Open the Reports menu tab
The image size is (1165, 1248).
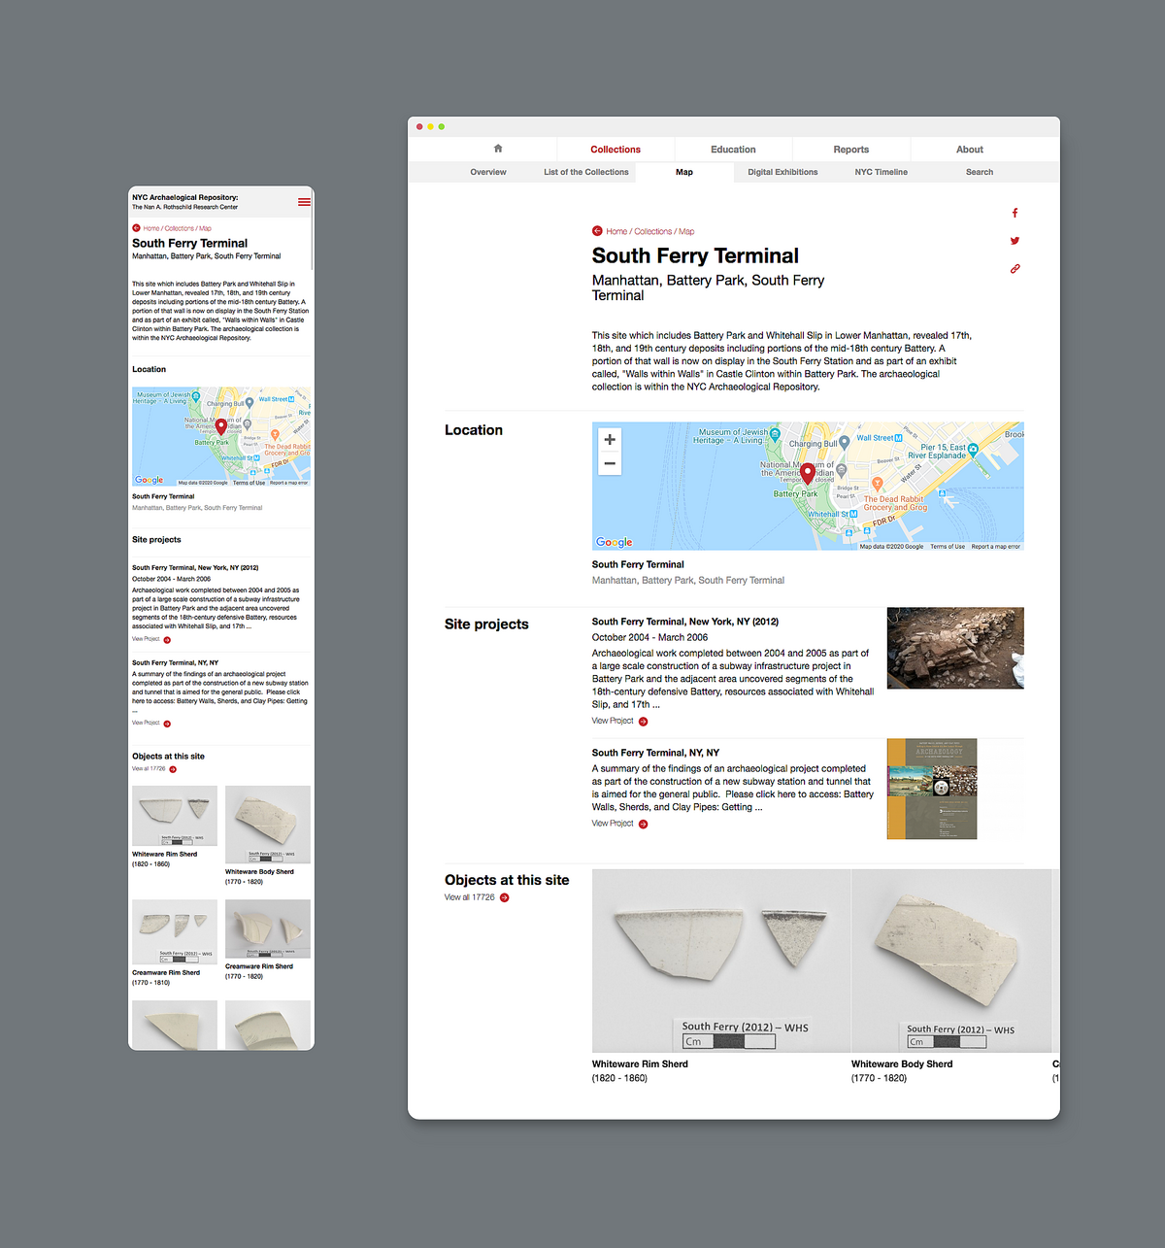point(850,150)
